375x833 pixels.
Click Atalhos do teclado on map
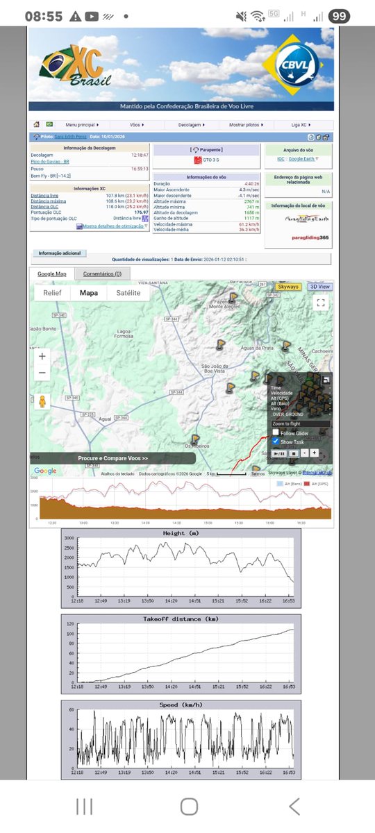(117, 473)
